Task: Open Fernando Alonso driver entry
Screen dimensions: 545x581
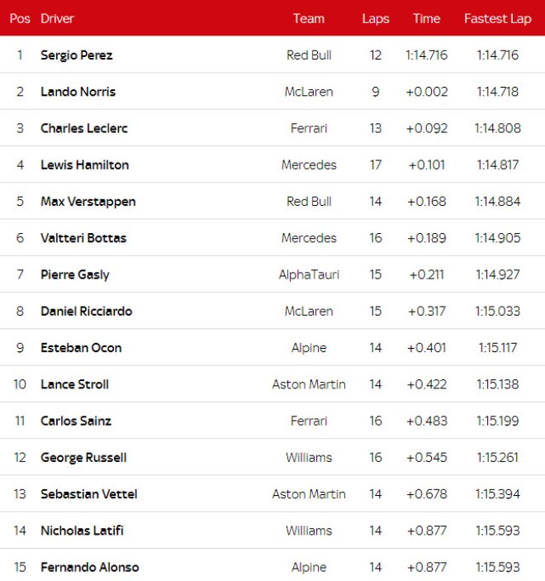Action: [x=90, y=567]
